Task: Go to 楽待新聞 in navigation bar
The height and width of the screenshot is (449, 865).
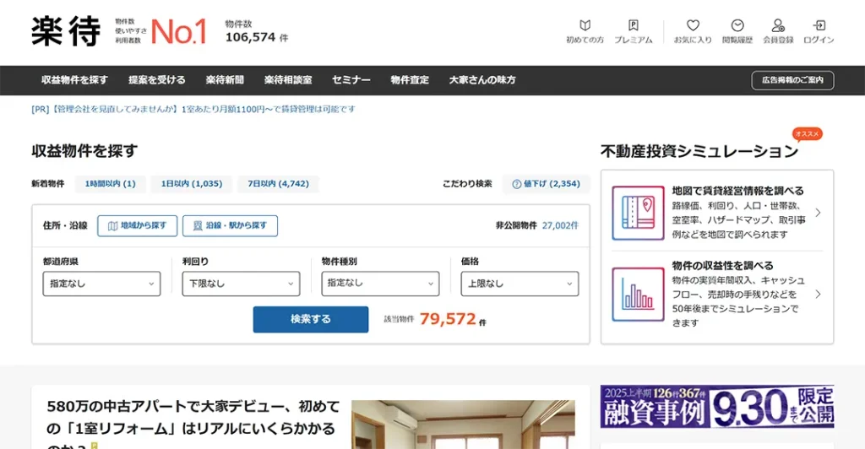Action: 225,80
